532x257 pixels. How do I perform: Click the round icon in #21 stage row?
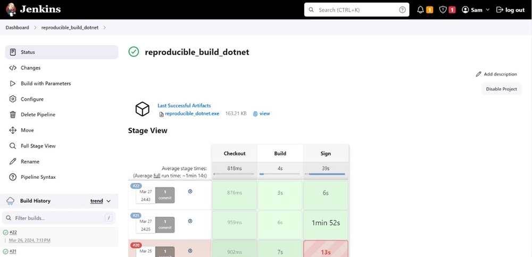pos(190,221)
